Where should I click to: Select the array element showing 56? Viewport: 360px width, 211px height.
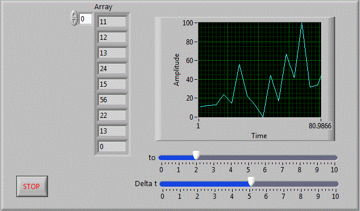click(112, 100)
